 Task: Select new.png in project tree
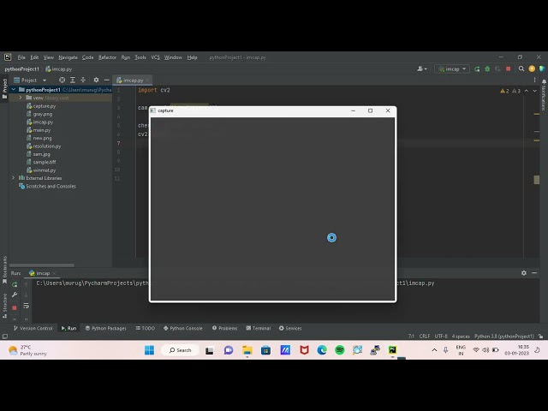tap(42, 138)
